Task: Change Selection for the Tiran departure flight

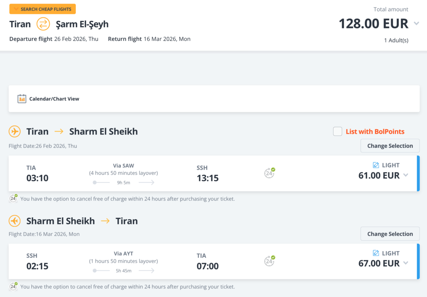Action: point(390,146)
